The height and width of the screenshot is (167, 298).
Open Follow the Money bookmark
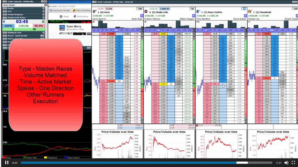point(82,10)
